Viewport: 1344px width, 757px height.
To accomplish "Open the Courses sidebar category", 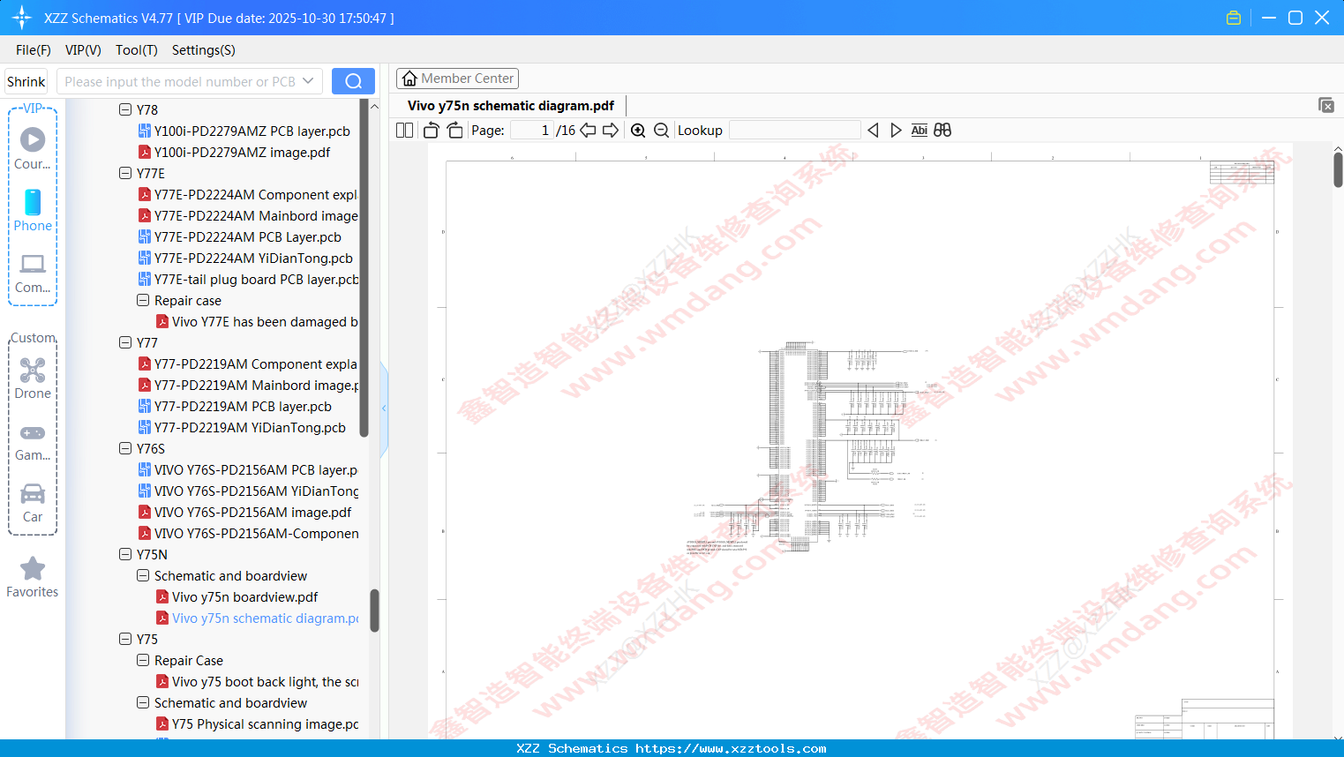I will [33, 149].
